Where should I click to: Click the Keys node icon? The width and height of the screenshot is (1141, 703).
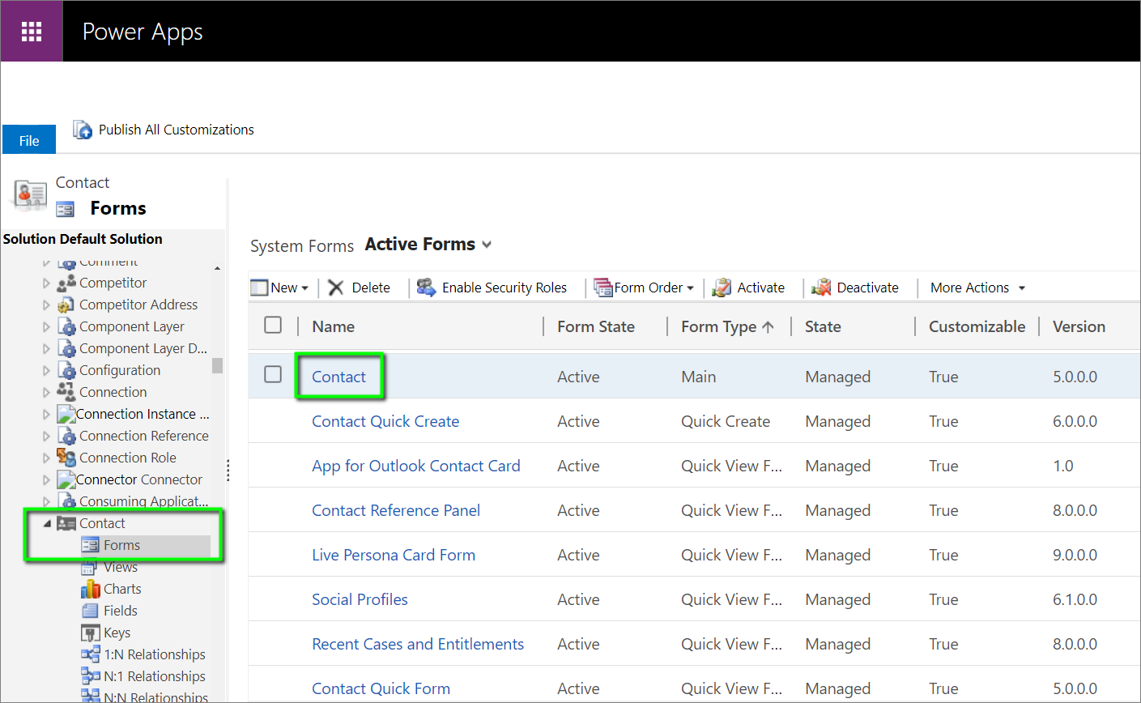pyautogui.click(x=91, y=633)
